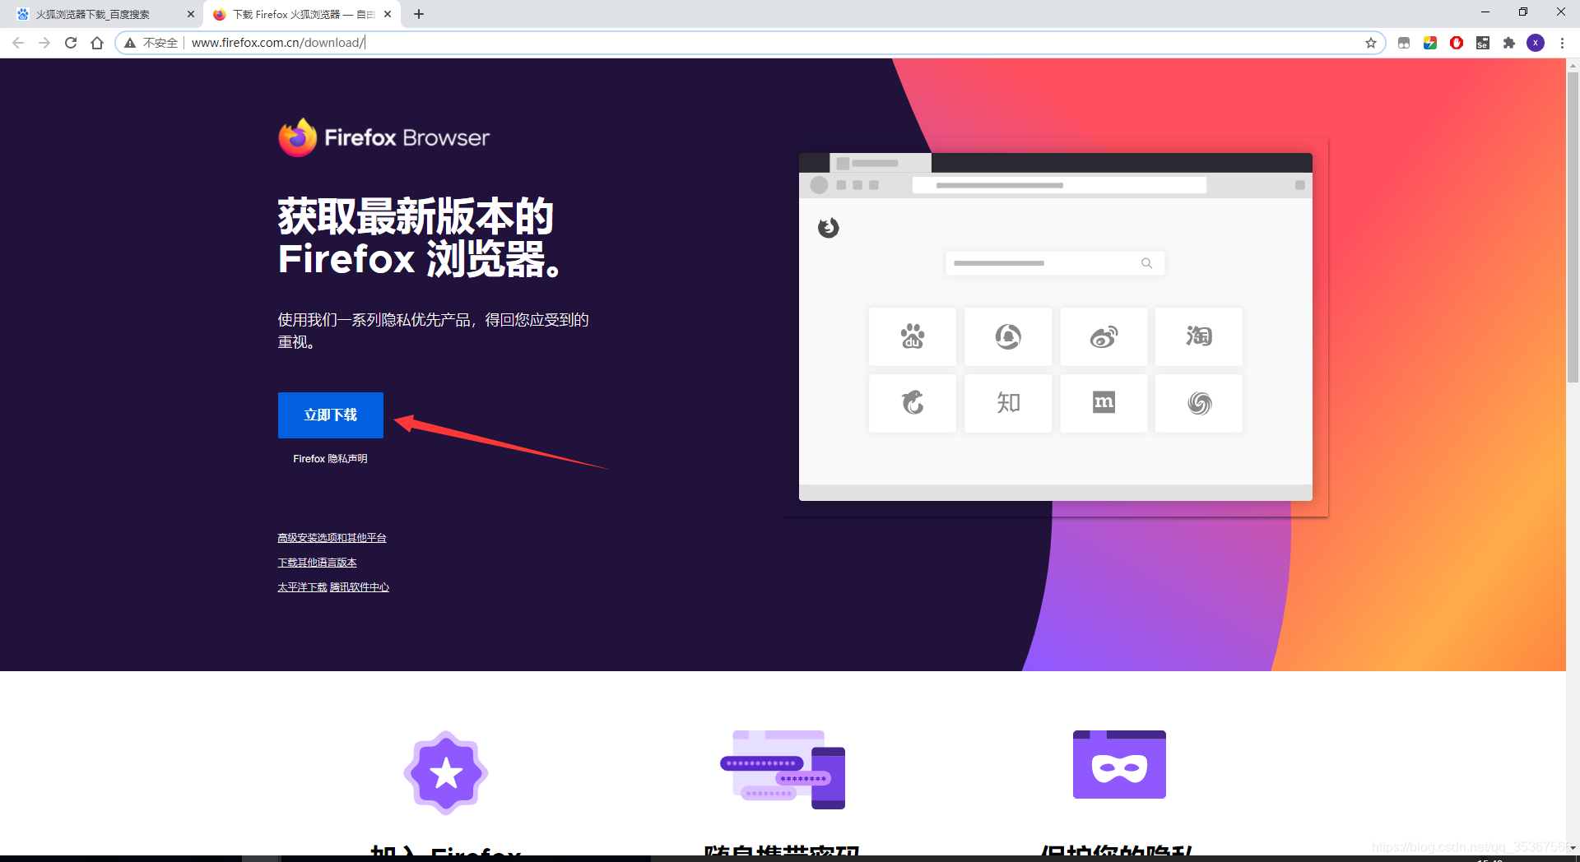
Task: Open the 腾讯软件中心 link
Action: (x=360, y=587)
